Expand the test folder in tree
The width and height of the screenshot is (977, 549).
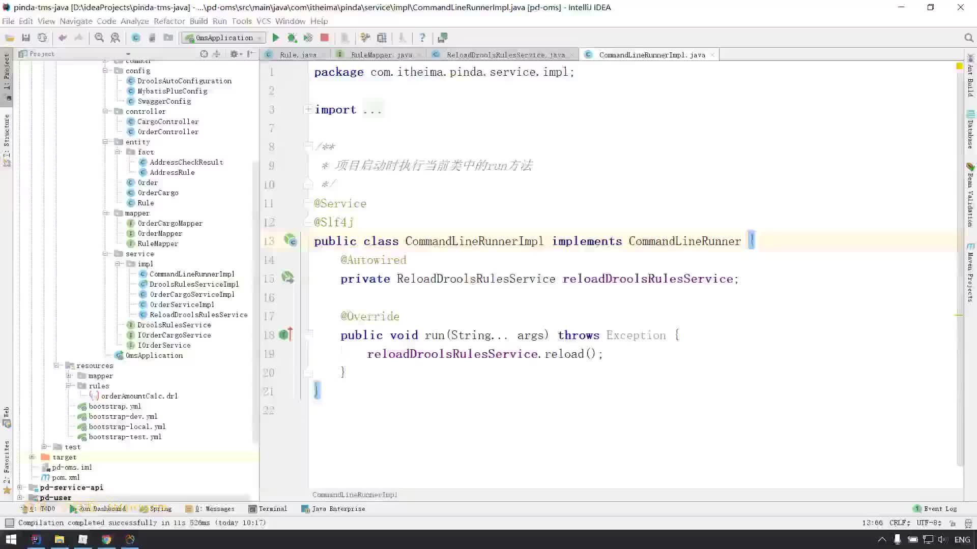pyautogui.click(x=44, y=447)
